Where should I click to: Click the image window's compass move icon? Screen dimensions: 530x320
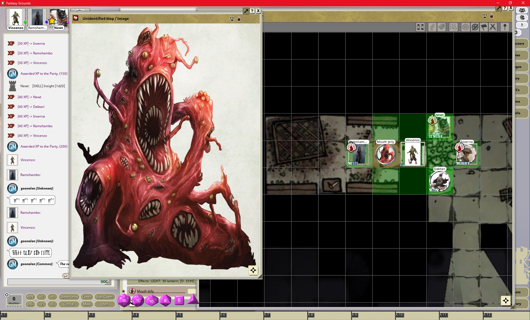click(253, 270)
